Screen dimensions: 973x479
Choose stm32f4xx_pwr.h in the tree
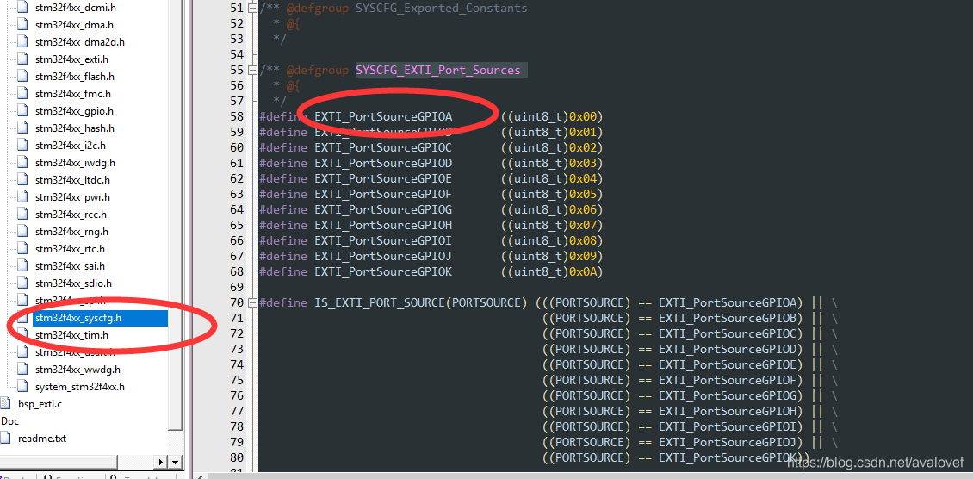point(72,197)
